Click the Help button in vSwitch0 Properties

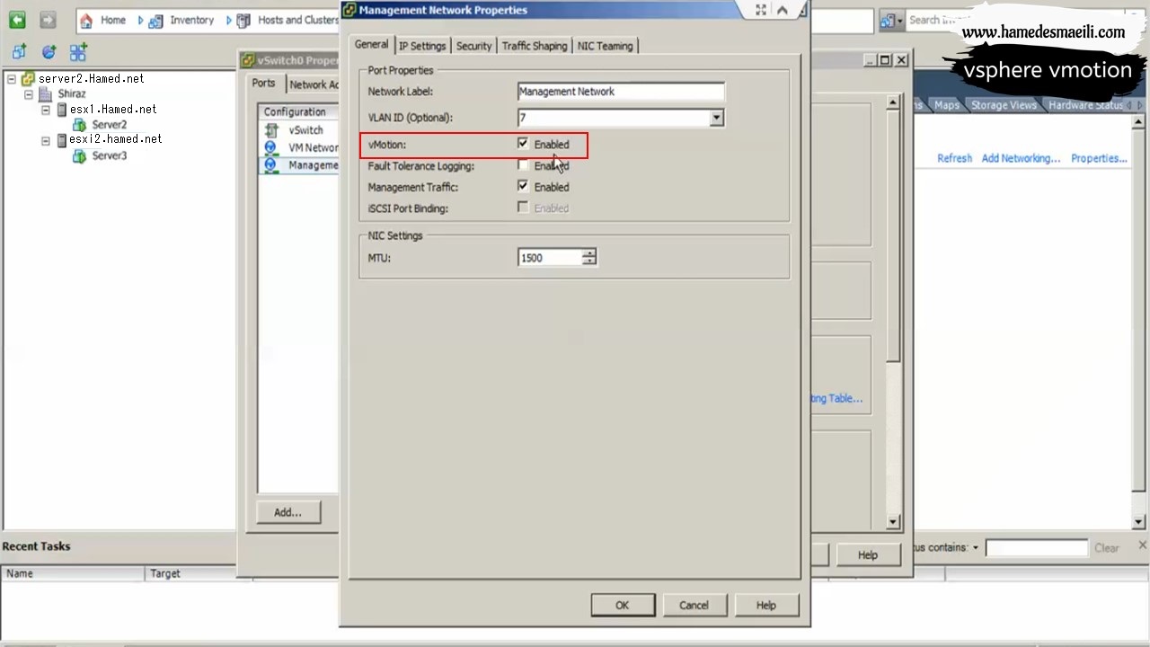point(868,554)
